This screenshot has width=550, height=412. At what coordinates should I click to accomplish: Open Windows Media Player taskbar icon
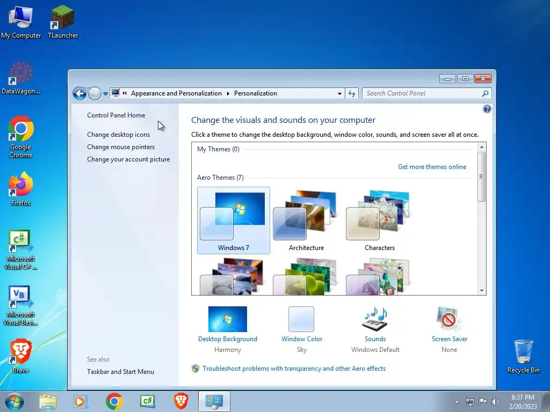(81, 401)
